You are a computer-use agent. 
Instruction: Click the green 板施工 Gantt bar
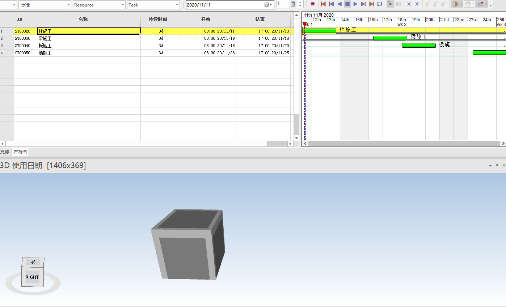pyautogui.click(x=419, y=45)
